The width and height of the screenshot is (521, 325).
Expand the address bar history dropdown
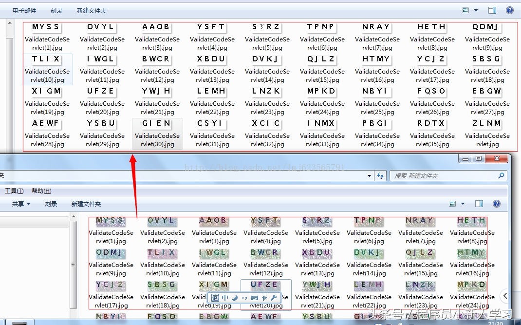point(370,175)
